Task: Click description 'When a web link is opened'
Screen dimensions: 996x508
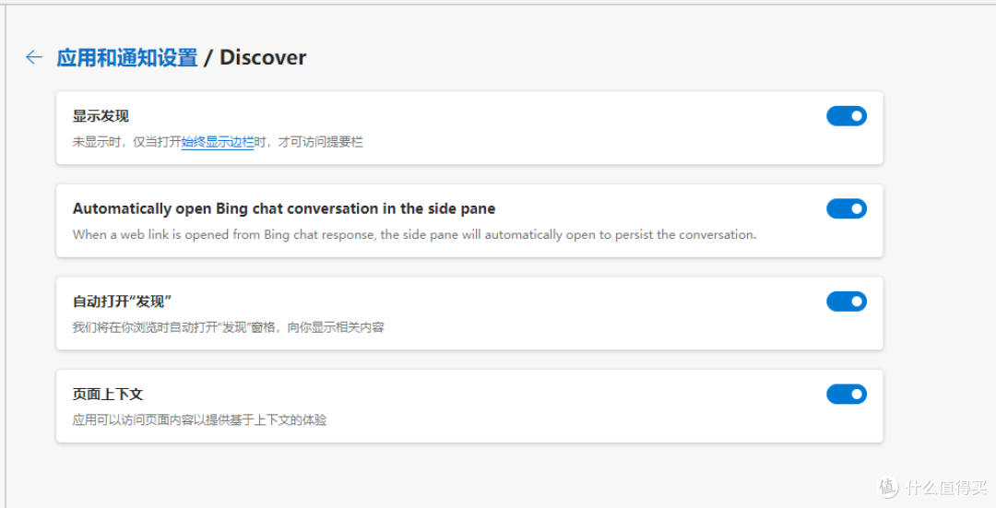Action: [x=415, y=235]
